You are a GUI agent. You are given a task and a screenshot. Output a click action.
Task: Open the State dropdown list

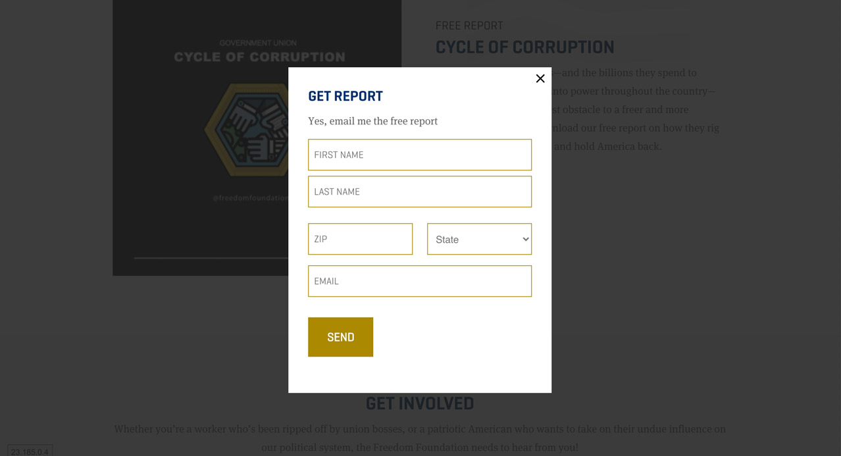(x=479, y=239)
